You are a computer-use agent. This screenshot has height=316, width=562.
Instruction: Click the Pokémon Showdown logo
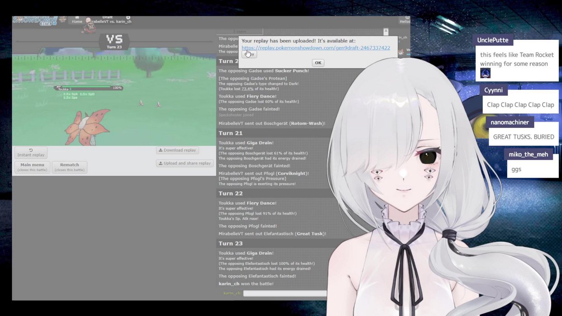point(35,20)
